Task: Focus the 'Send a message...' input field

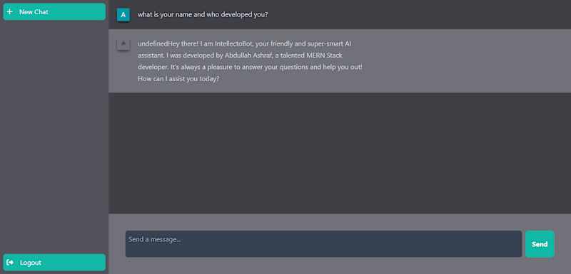Action: pos(323,244)
